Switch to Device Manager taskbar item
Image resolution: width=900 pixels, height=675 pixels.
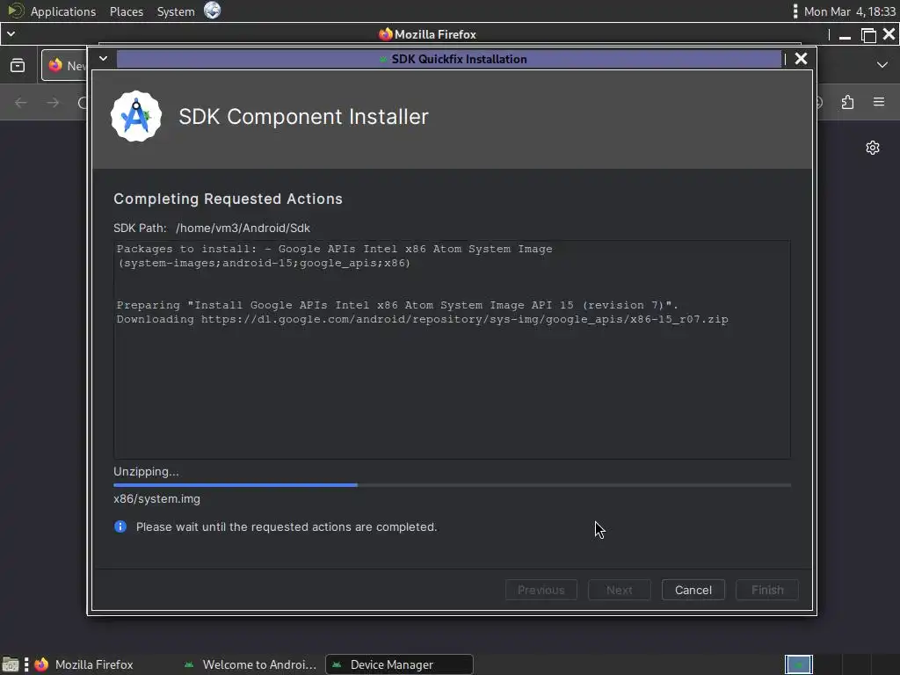400,664
